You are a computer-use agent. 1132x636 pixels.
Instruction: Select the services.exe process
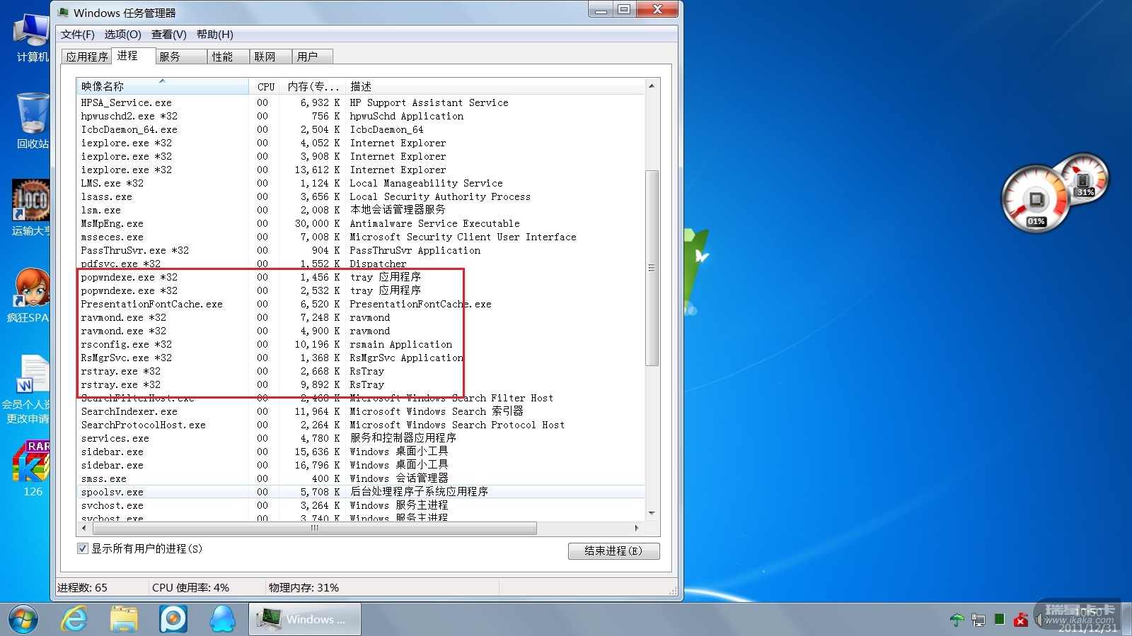(361, 438)
